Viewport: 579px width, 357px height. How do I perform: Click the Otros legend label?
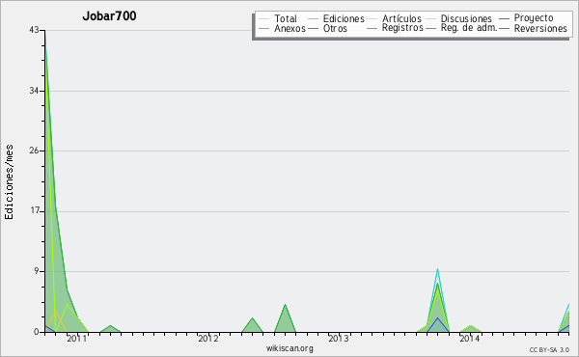(x=335, y=28)
